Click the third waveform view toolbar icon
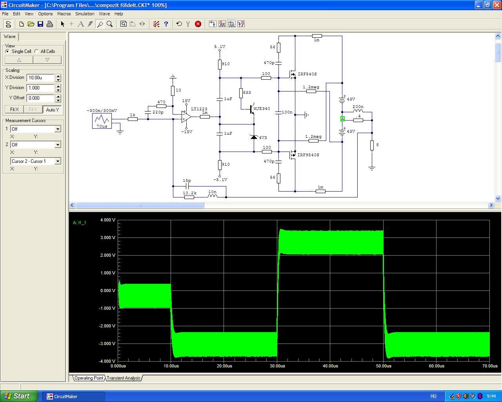The width and height of the screenshot is (502, 402). (231, 24)
